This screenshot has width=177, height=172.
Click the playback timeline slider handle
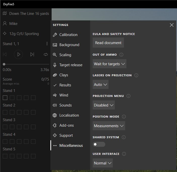(x=4, y=64)
